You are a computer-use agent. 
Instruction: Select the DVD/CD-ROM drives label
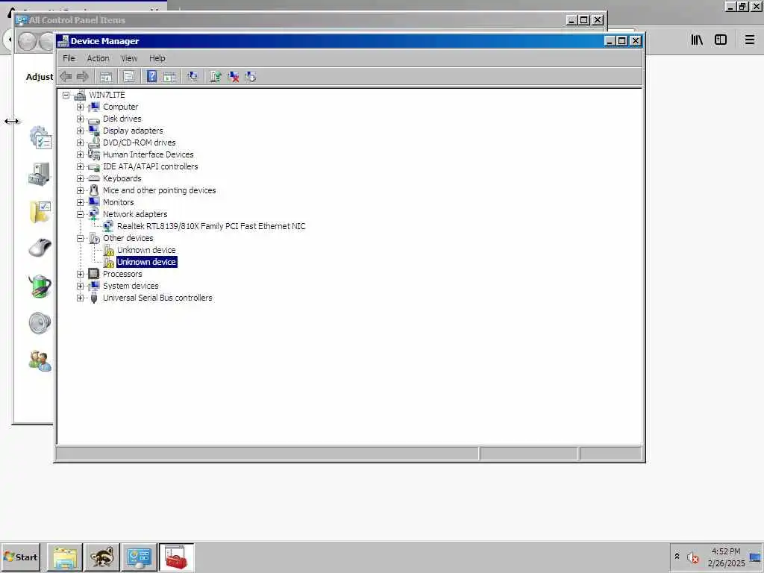point(139,143)
